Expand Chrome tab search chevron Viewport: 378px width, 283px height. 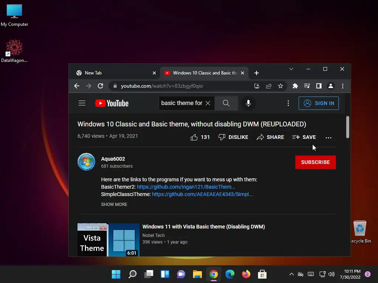[x=291, y=69]
